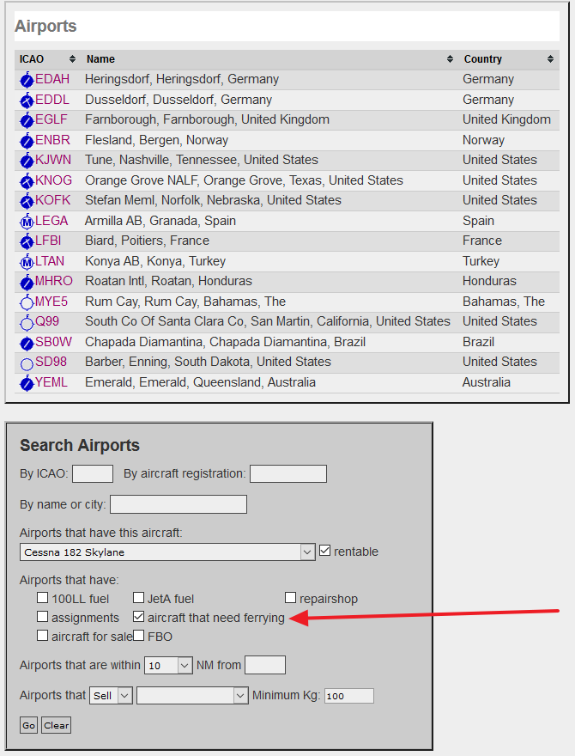Viewport: 575px width, 756px height.
Task: Open the LEGA airport link
Action: click(51, 221)
